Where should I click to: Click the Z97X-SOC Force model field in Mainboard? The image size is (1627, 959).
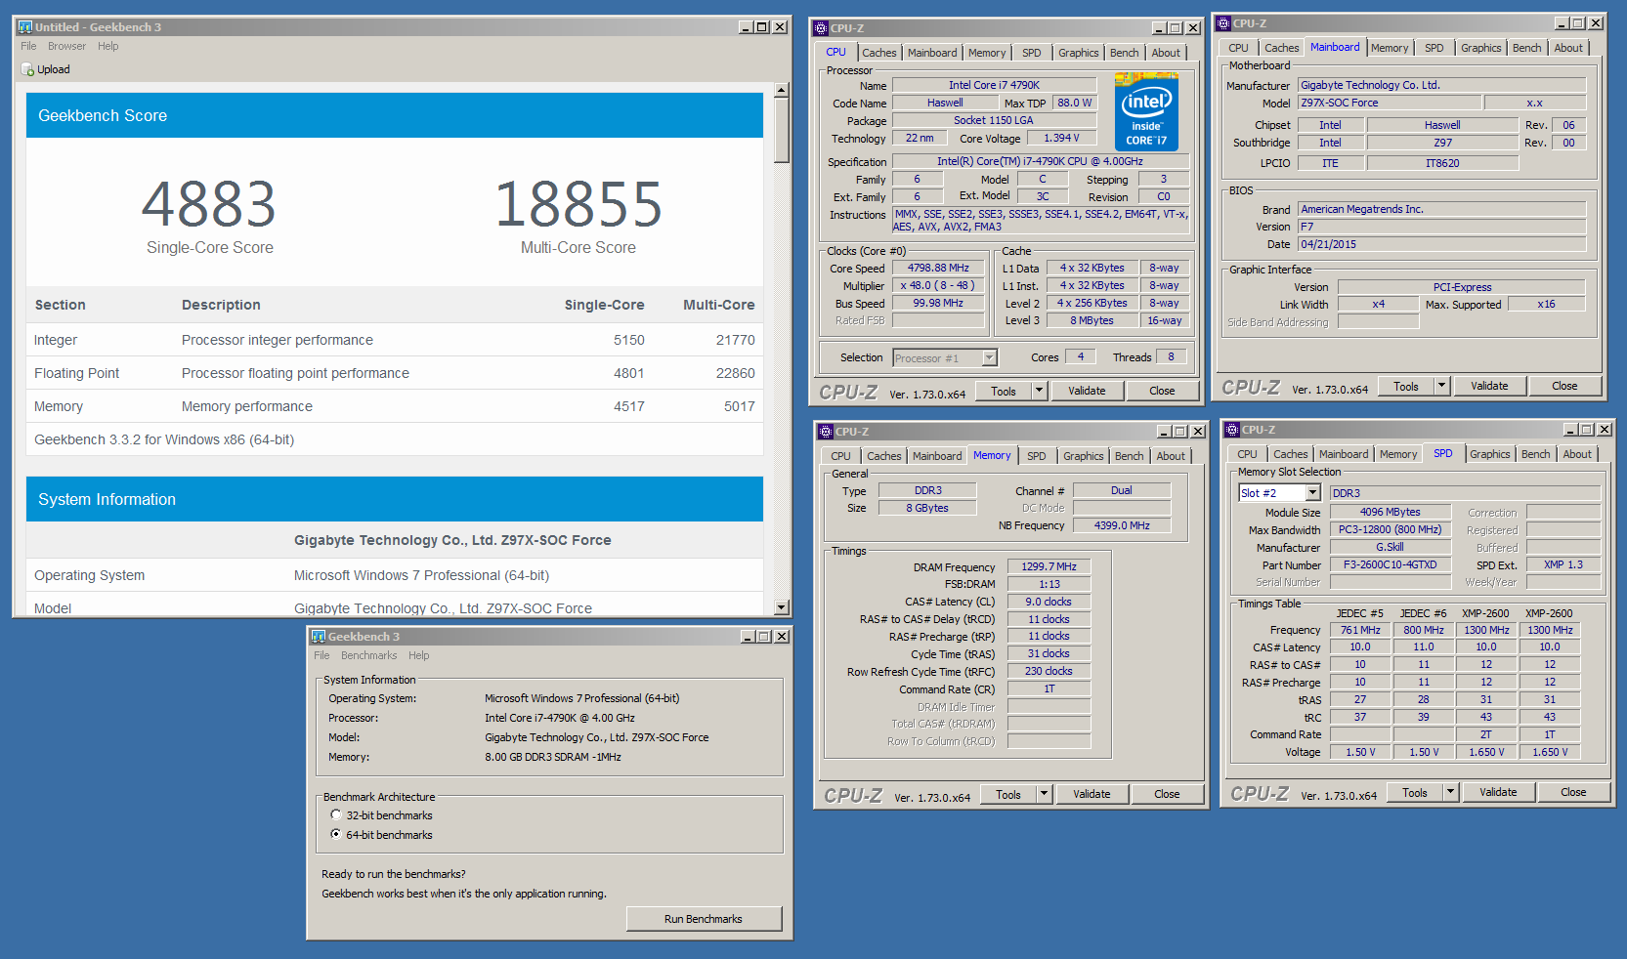coord(1390,104)
